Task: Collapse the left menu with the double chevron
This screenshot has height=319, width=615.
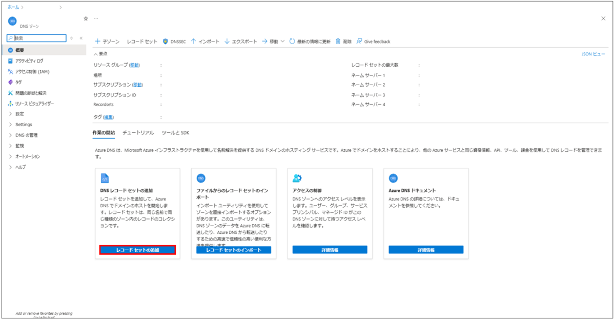Action: click(x=81, y=38)
